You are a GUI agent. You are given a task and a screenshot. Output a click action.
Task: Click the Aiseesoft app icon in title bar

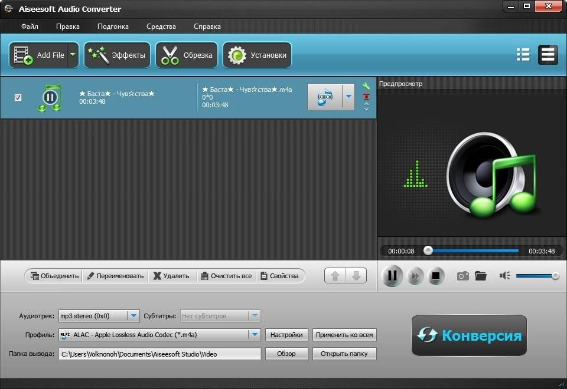click(9, 9)
